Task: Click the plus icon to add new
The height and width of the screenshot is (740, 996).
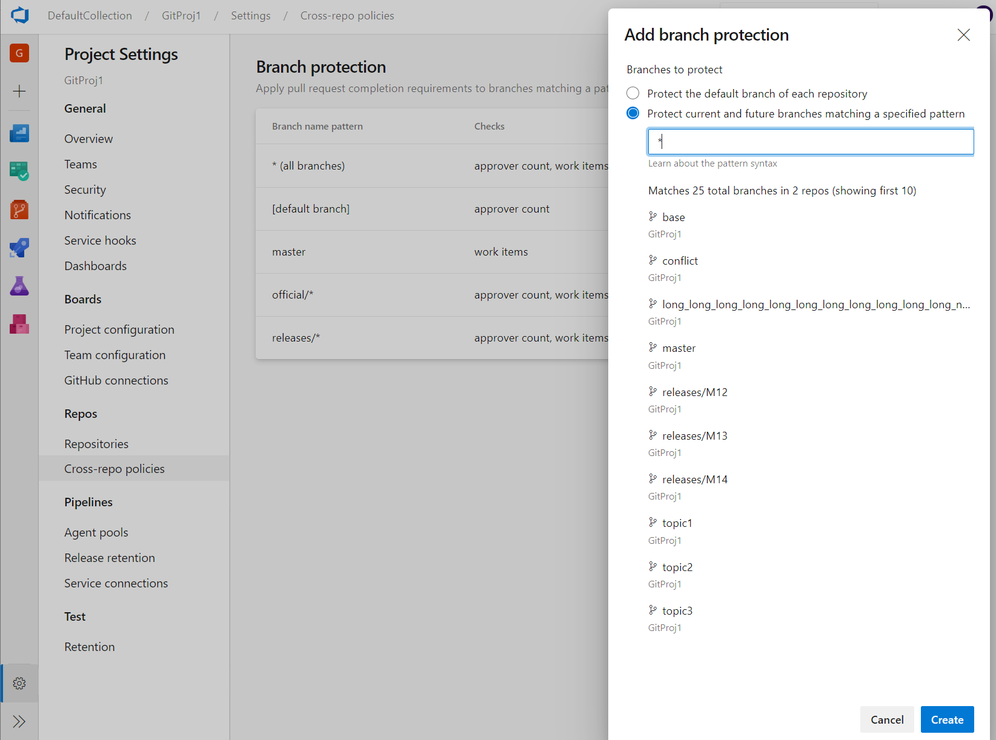Action: click(x=19, y=91)
